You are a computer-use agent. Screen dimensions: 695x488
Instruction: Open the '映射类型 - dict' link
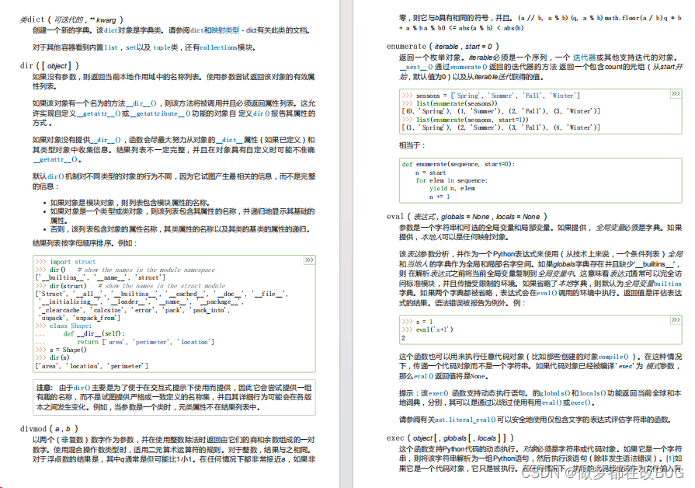(234, 30)
